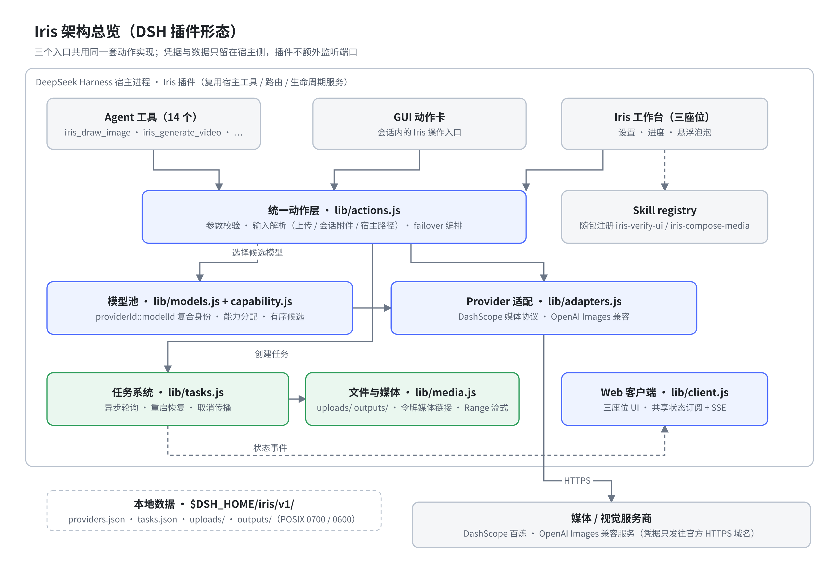Click the '异步轮询 · 重启恢复 · 取消传播' text
Image resolution: width=839 pixels, height=569 pixels.
coord(167,408)
